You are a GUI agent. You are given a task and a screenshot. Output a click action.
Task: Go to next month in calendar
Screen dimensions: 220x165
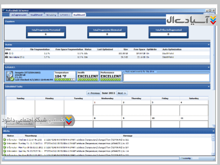click(x=122, y=93)
